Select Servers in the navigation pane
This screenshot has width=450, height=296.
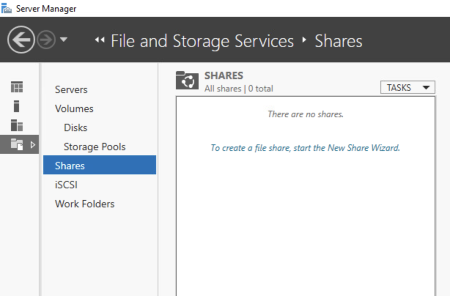[71, 90]
